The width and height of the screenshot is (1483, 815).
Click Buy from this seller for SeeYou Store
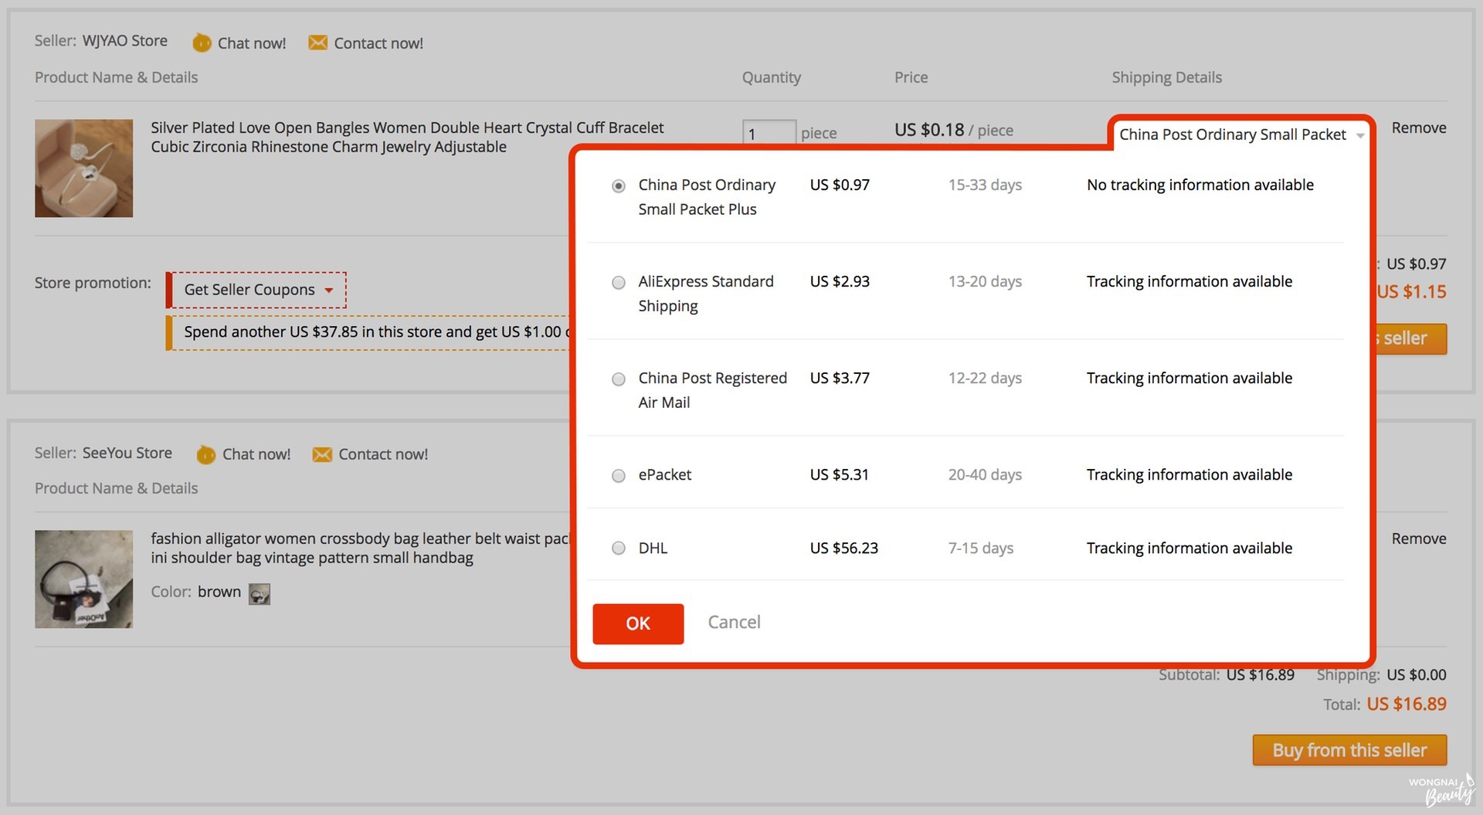coord(1349,750)
